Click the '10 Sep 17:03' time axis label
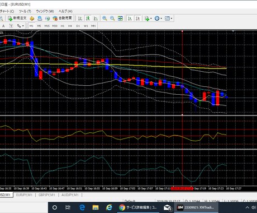This screenshot has height=213, width=257. pyautogui.click(x=127, y=188)
